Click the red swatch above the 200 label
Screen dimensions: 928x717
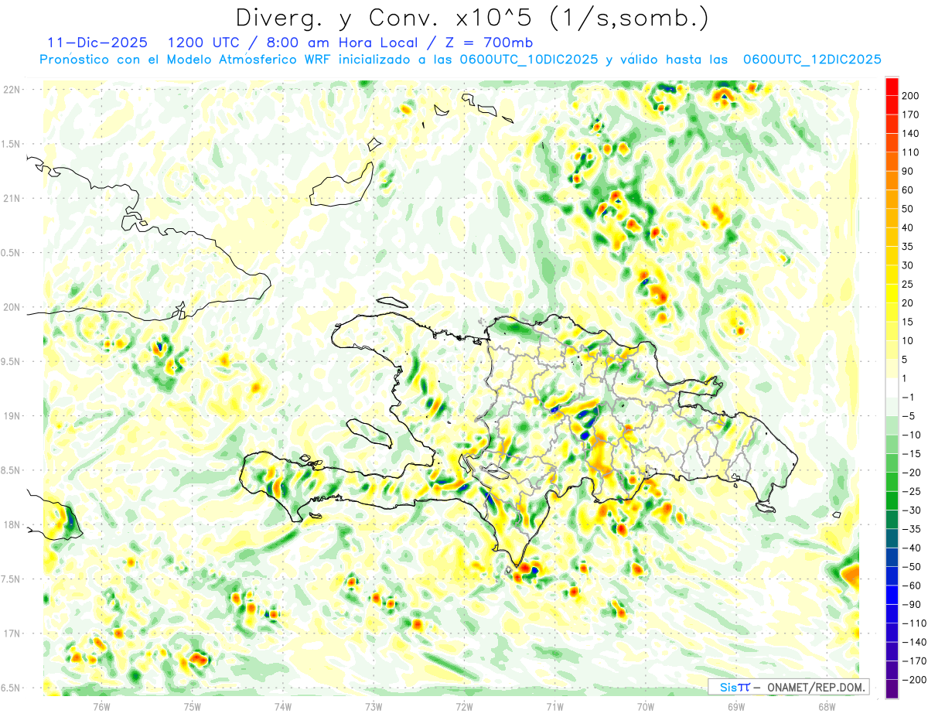click(x=892, y=87)
